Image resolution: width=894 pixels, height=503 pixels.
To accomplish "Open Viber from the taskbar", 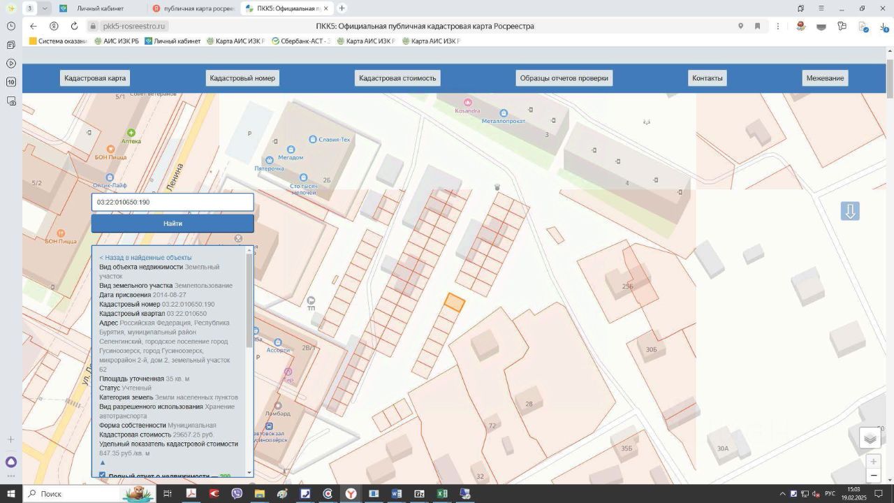I will click(x=237, y=494).
